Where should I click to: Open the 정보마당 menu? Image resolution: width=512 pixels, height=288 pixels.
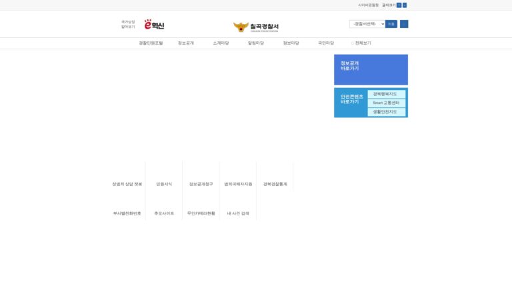pyautogui.click(x=291, y=43)
